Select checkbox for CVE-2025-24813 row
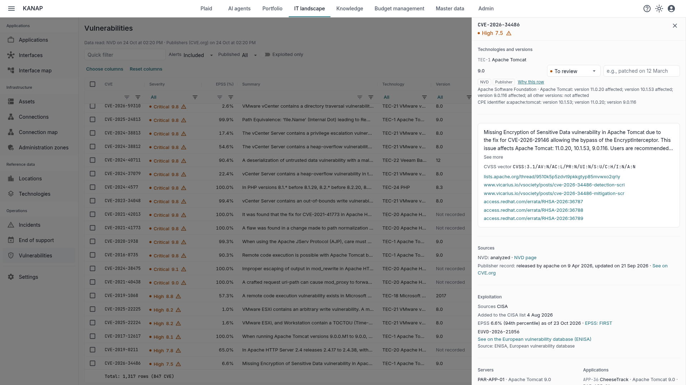Screen dimensions: 686x385 click(x=93, y=119)
